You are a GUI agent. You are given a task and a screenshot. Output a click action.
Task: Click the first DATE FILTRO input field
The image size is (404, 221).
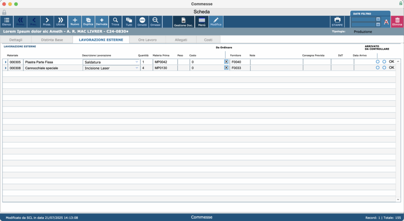click(x=363, y=19)
